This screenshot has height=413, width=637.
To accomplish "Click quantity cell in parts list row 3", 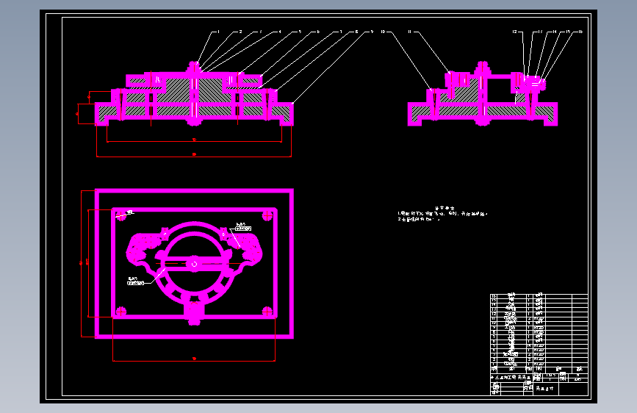I will [529, 354].
